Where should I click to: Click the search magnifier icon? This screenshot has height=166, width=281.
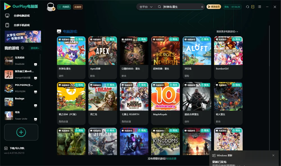point(159,7)
